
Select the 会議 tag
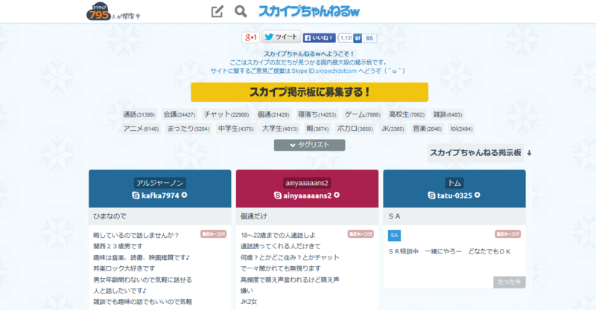[x=180, y=114]
